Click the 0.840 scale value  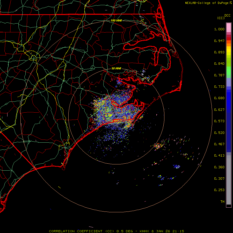(219, 64)
